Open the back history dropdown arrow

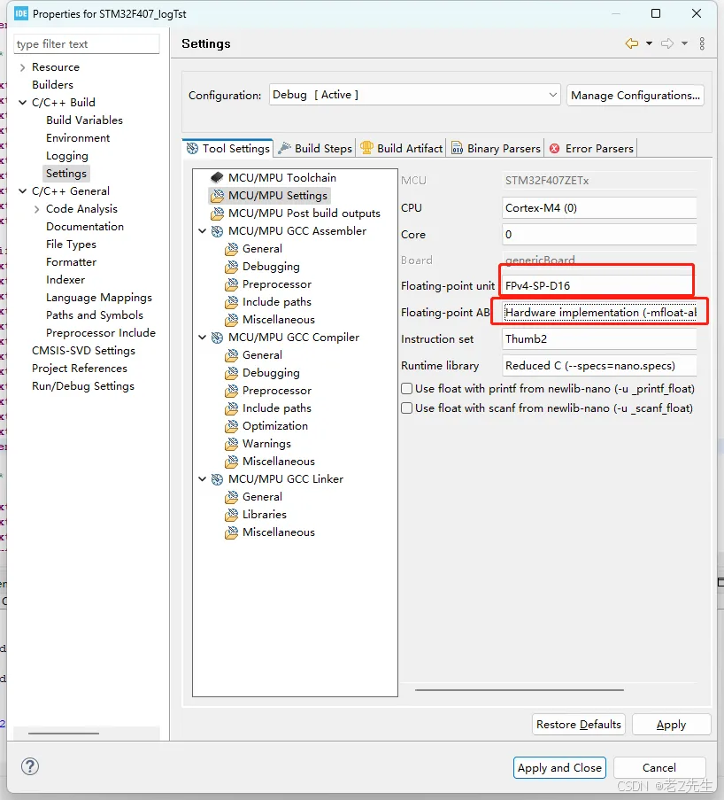(x=649, y=44)
